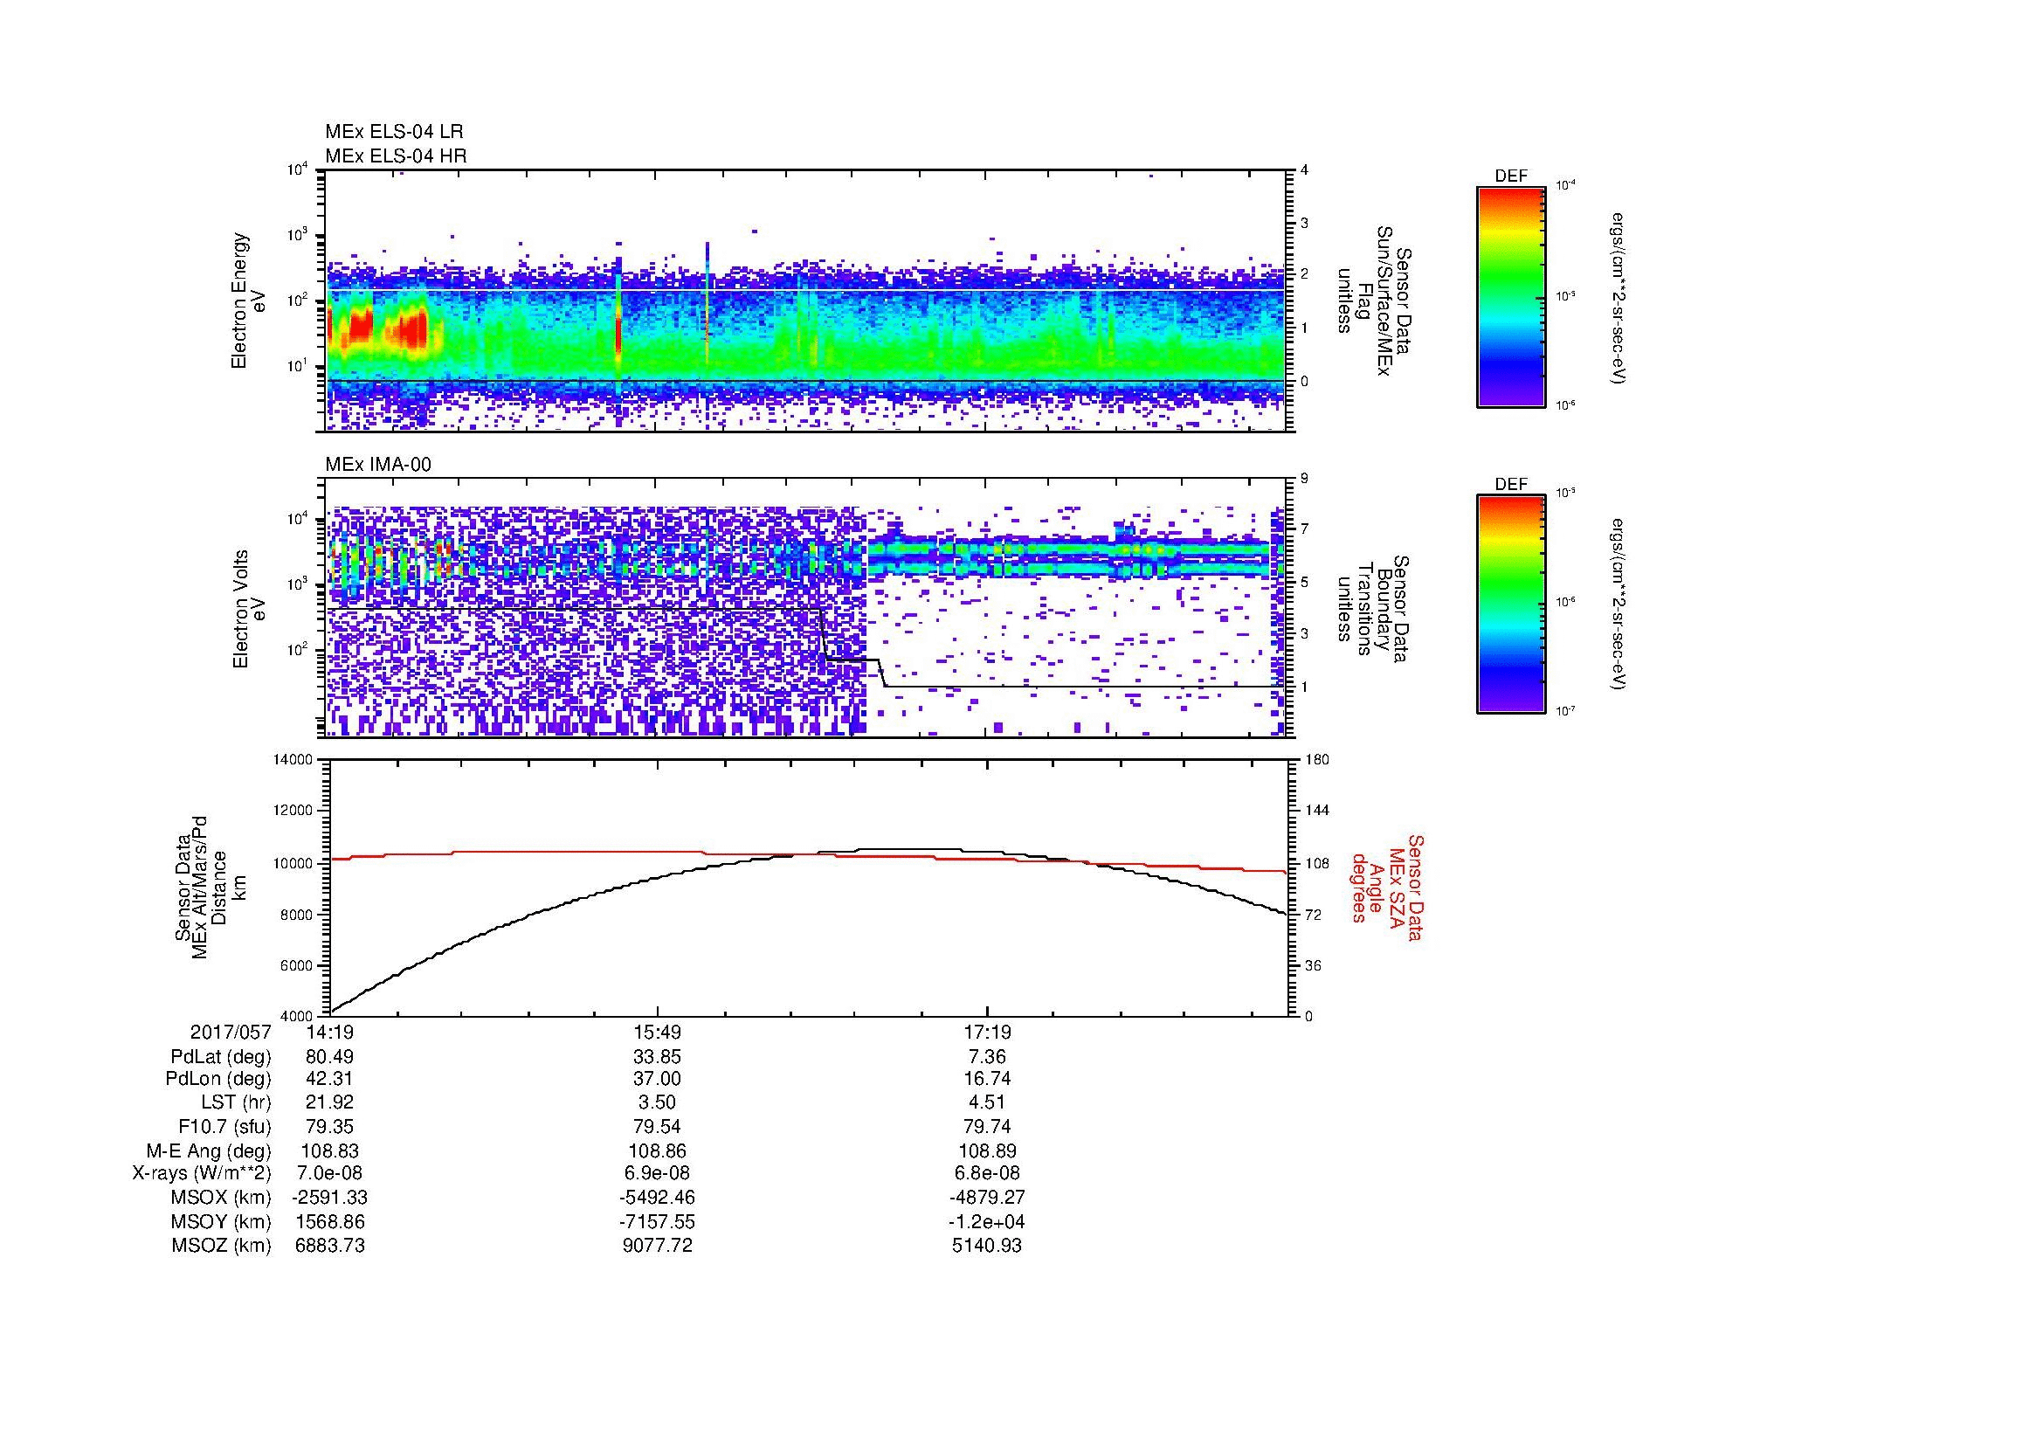Click the MSOZ value 5140.93
The image size is (2043, 1444).
988,1246
